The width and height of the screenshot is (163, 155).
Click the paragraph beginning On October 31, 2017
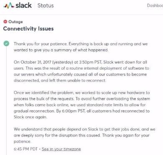tap(81, 71)
